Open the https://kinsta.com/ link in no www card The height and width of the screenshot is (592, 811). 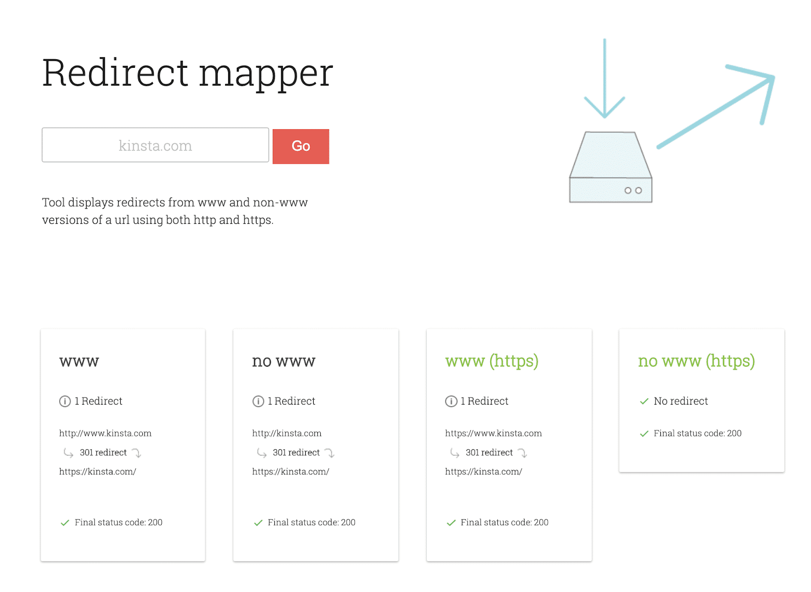[290, 471]
